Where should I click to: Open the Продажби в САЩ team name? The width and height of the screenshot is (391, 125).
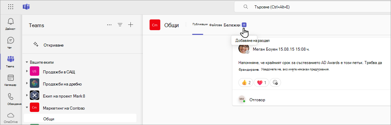[59, 72]
